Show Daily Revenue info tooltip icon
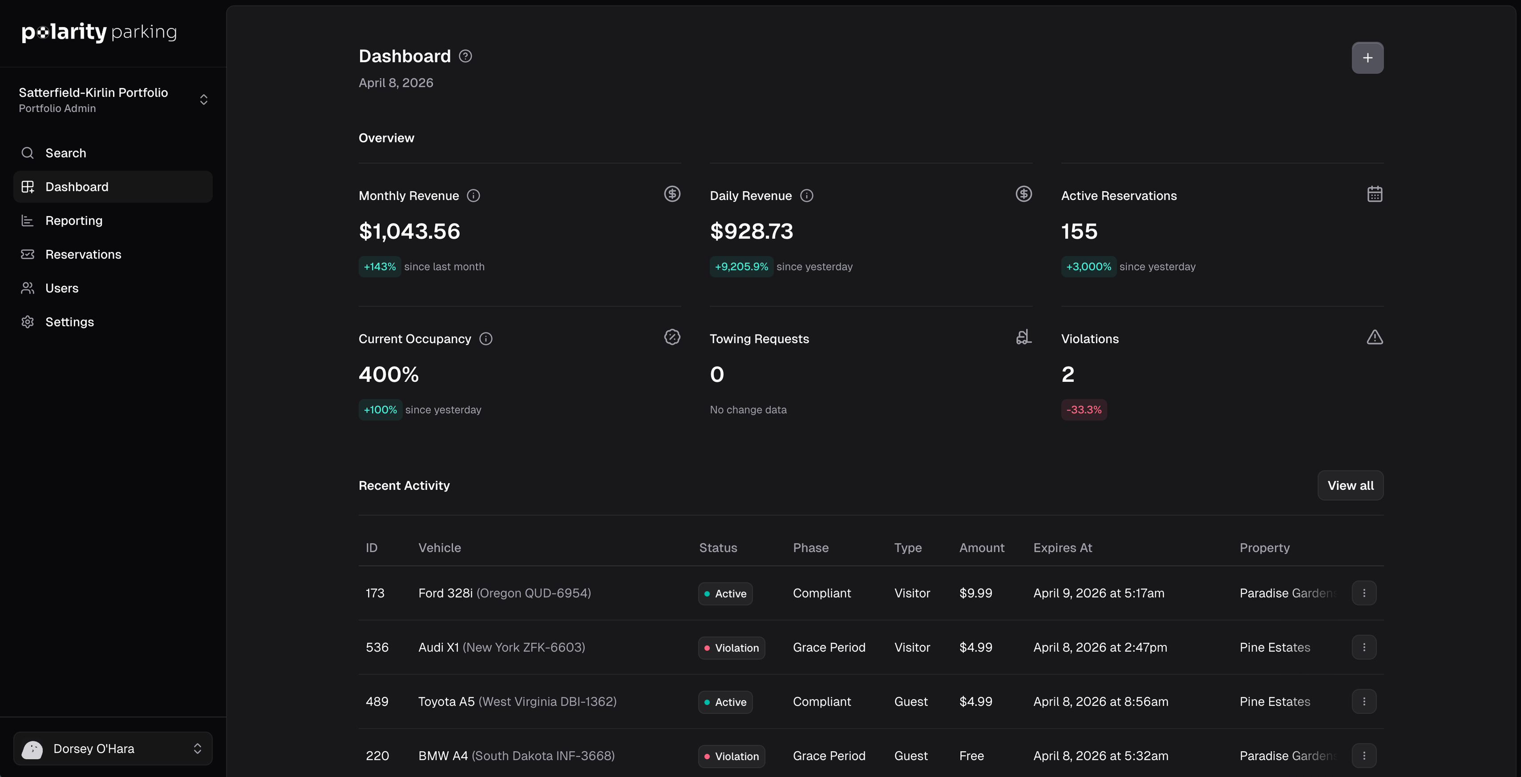This screenshot has width=1521, height=777. [807, 196]
